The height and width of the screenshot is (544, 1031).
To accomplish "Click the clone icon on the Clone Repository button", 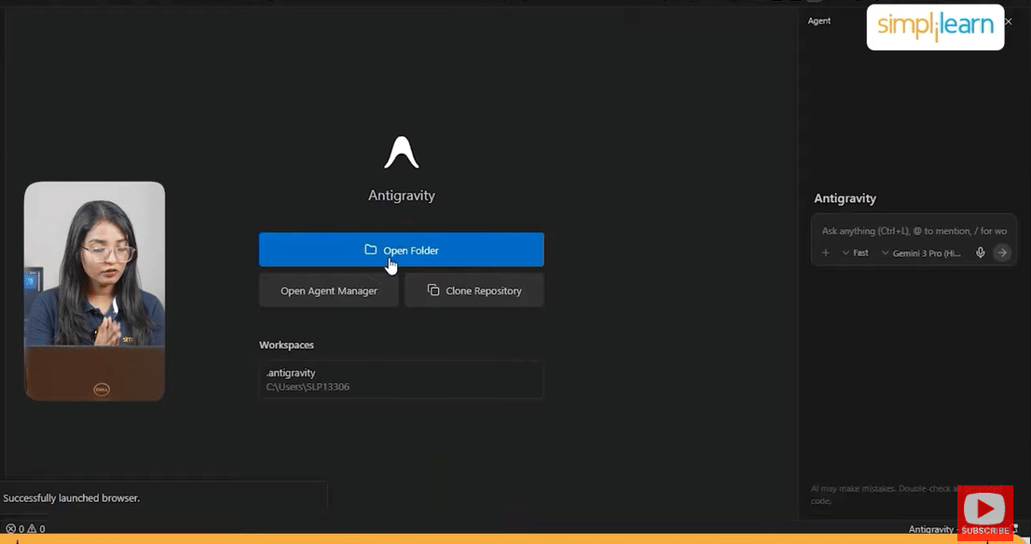I will click(433, 291).
